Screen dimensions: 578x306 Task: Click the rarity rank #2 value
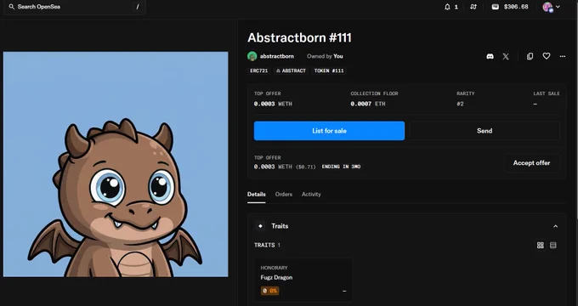tap(460, 104)
